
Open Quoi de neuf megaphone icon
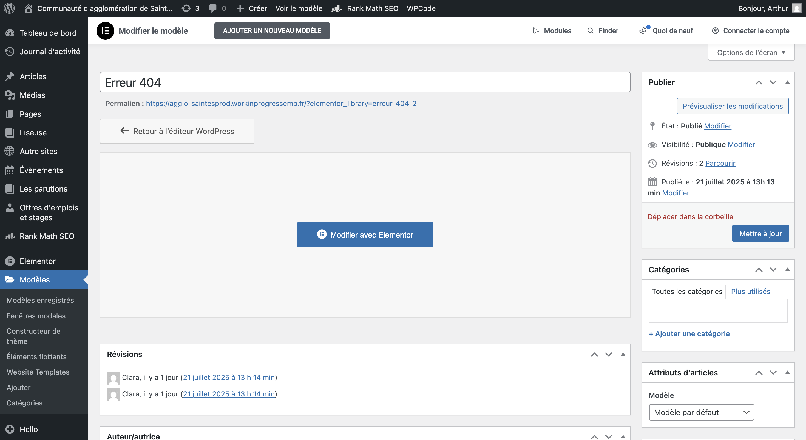643,31
